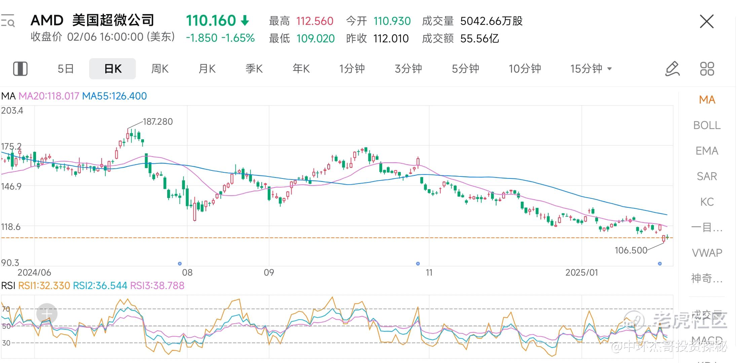Click the -1.850 -1.65% change value
The image size is (742, 363).
[x=220, y=38]
